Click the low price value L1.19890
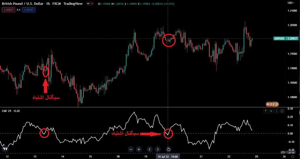This screenshot has width=300, height=159. [131, 4]
